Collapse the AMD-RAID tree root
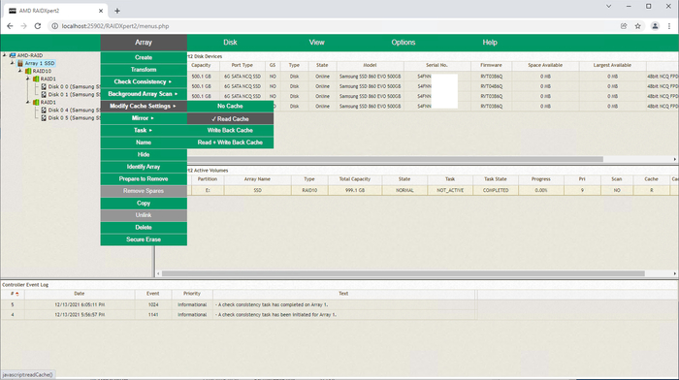 click(x=4, y=55)
